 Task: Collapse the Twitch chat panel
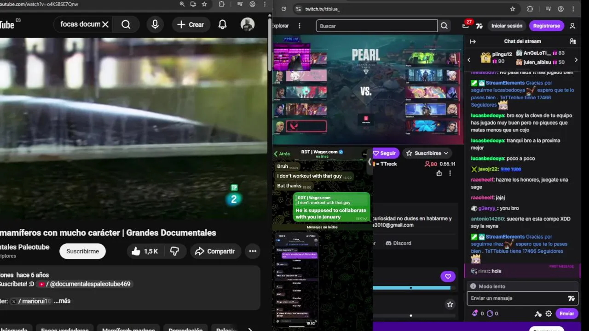(x=473, y=41)
